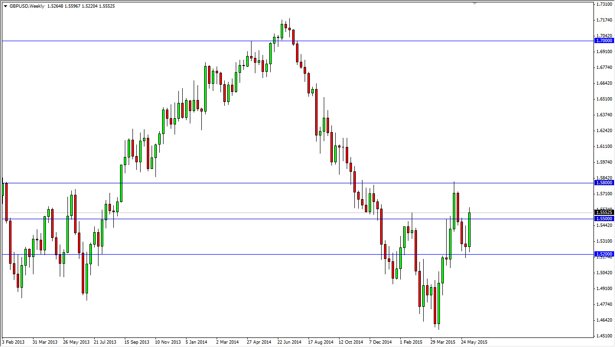Expand the GBPUSD,Weekly chart info dropdown arrow
The height and width of the screenshot is (347, 615).
coord(5,6)
